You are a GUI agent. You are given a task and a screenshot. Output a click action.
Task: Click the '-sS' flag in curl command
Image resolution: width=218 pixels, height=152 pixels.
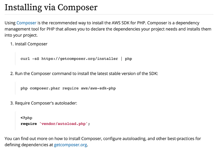35,58
